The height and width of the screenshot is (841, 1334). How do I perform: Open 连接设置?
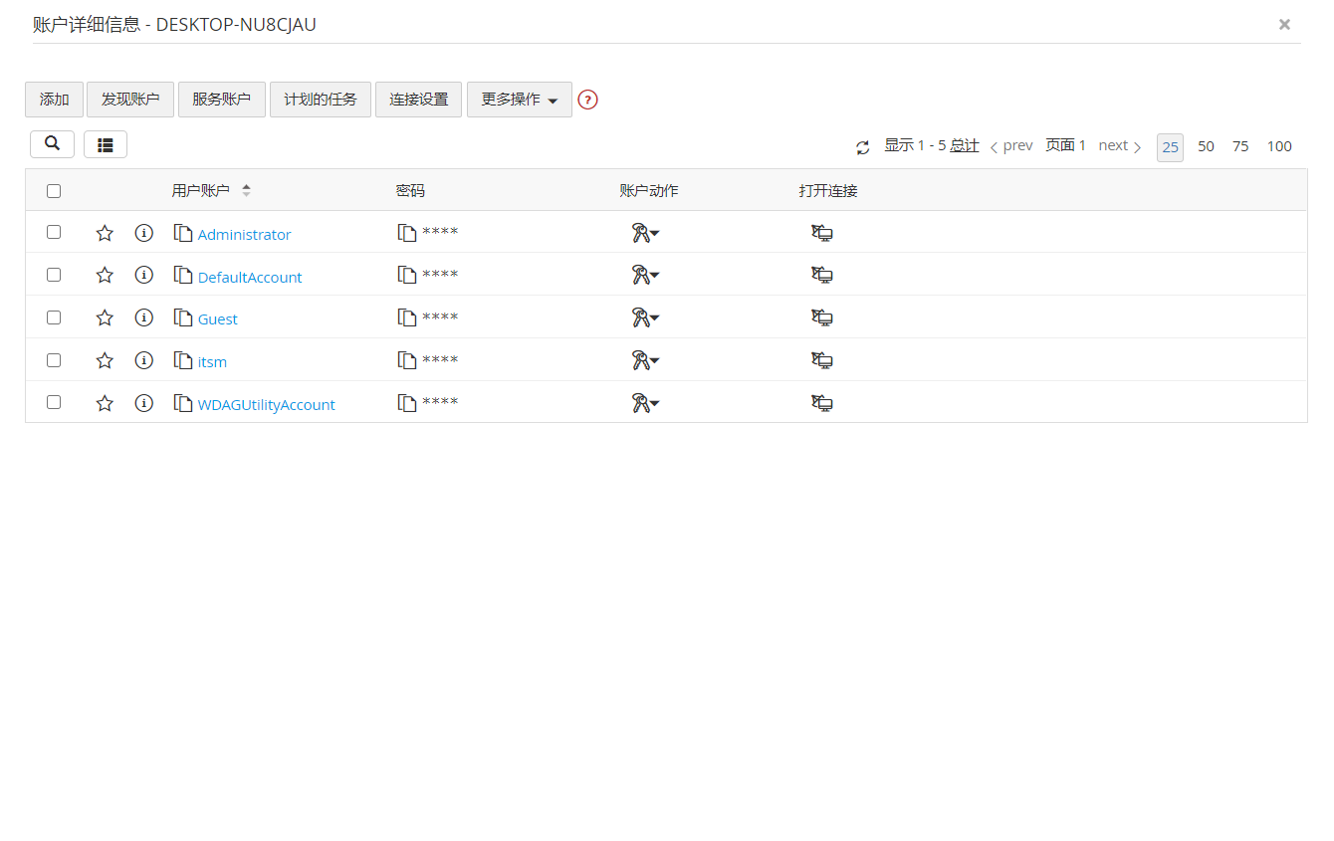tap(418, 100)
